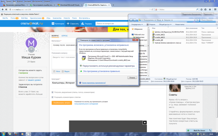Close the dark banner with X icon

point(145,122)
